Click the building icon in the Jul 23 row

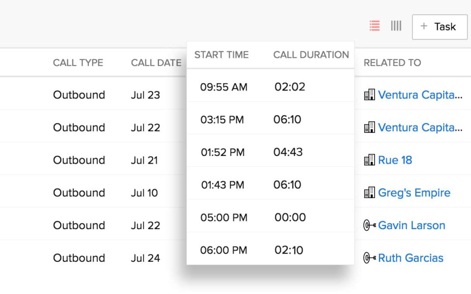[369, 95]
